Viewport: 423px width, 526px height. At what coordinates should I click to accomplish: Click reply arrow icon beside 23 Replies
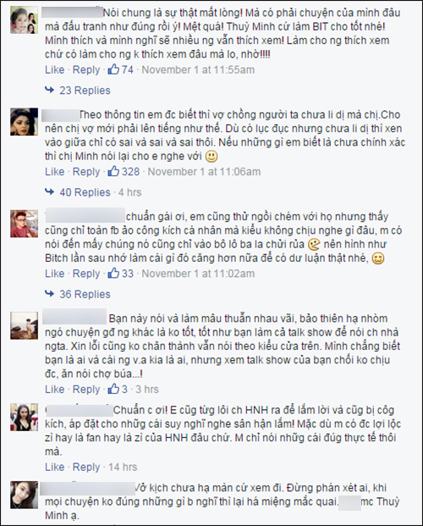point(50,90)
